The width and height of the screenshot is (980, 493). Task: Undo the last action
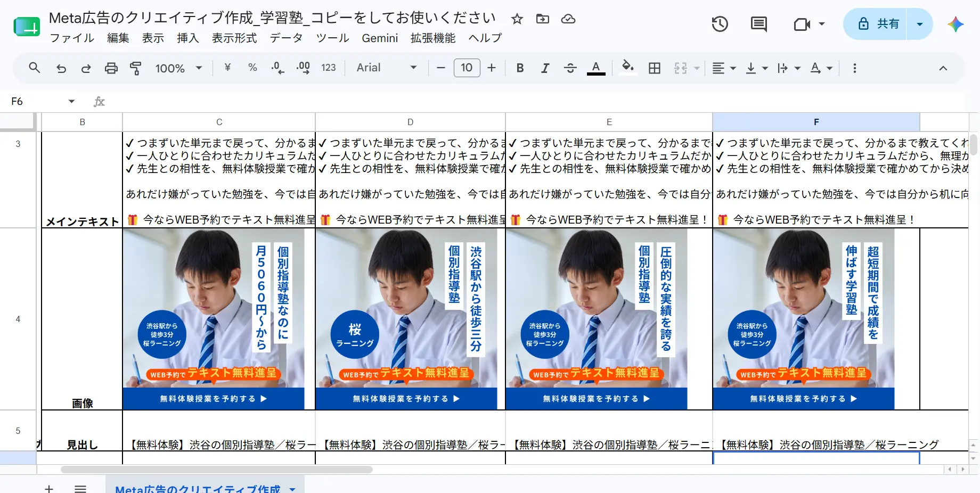pyautogui.click(x=61, y=68)
